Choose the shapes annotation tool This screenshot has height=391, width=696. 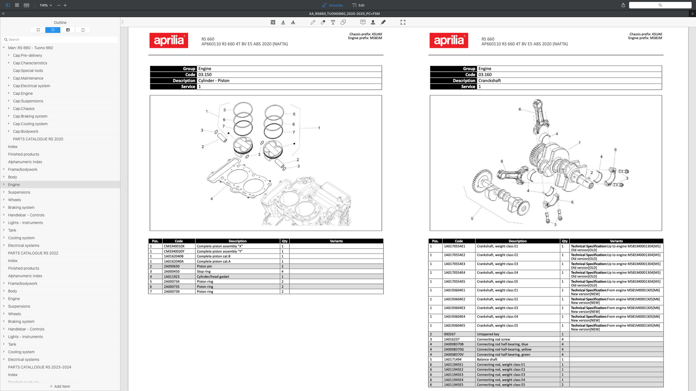click(x=343, y=22)
